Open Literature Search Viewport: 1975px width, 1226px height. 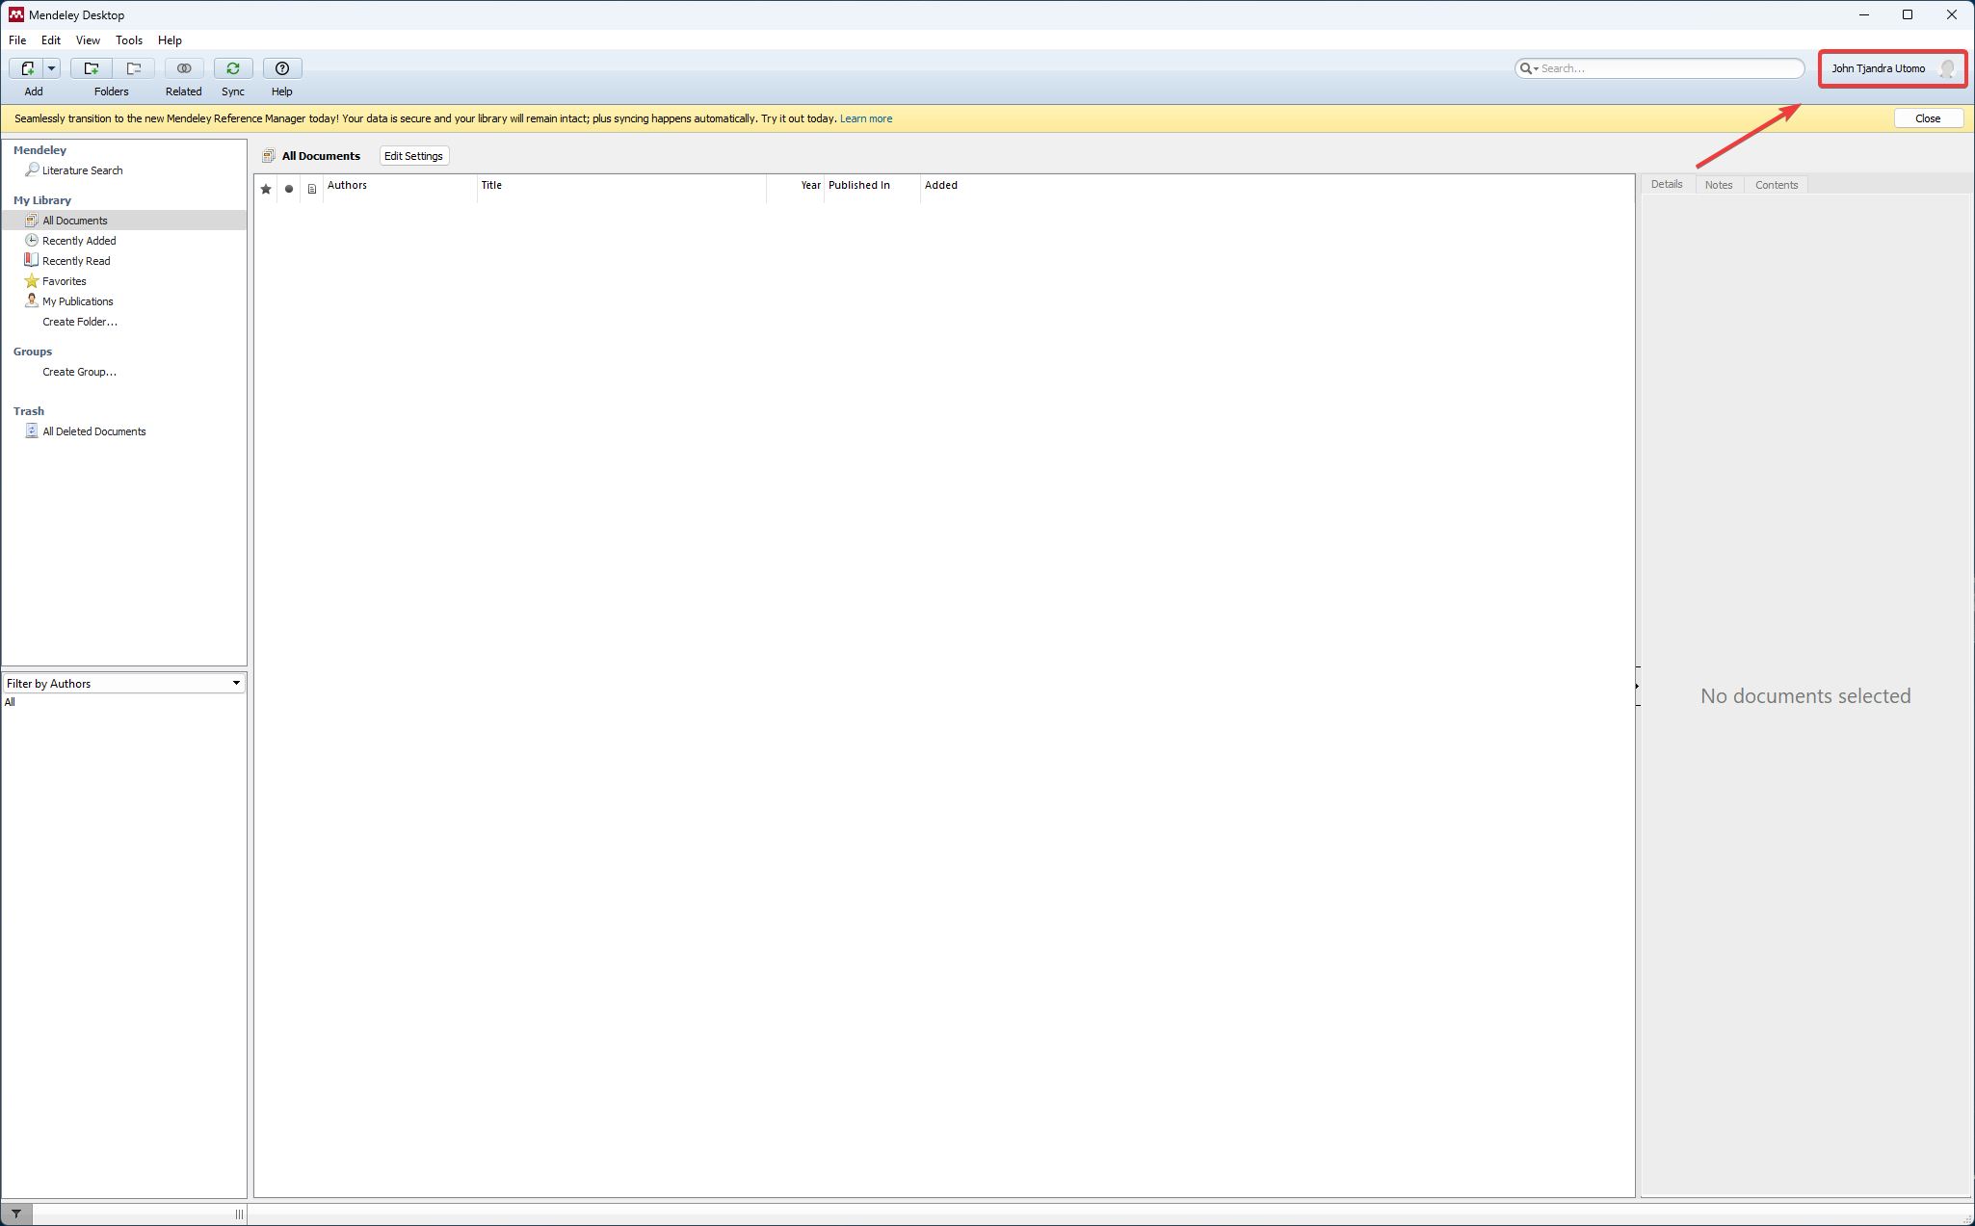(82, 170)
